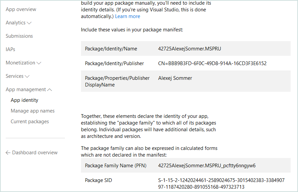Click the Package/Identity/Name value 42725AlexejSommer.MSPRU

click(x=189, y=49)
